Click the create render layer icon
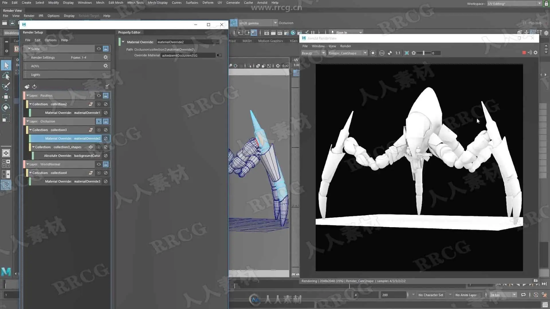This screenshot has height=309, width=550. point(27,86)
